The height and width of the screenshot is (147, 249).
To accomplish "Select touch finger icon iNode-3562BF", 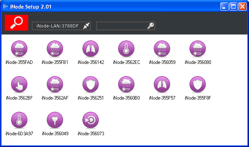I will (x=19, y=84).
